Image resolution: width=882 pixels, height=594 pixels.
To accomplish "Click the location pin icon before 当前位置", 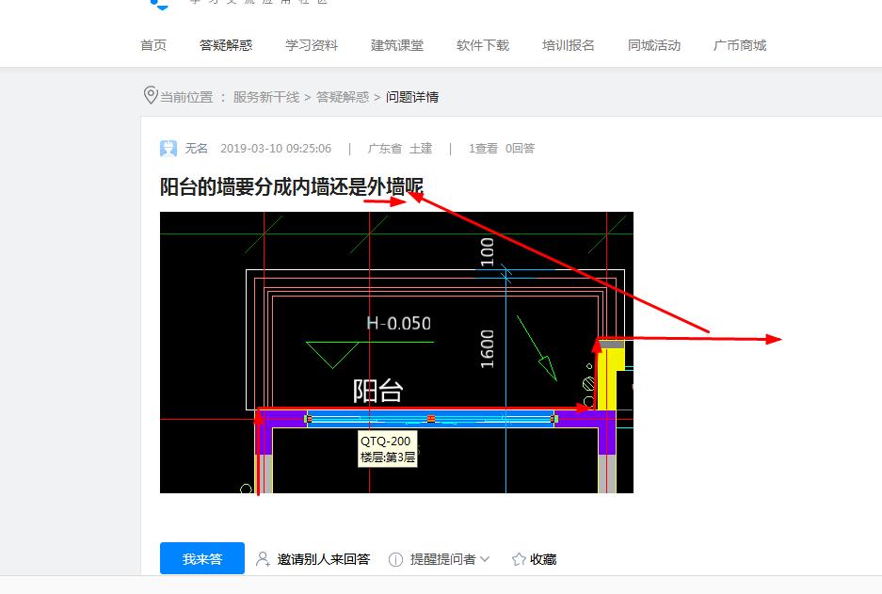I will click(x=151, y=95).
